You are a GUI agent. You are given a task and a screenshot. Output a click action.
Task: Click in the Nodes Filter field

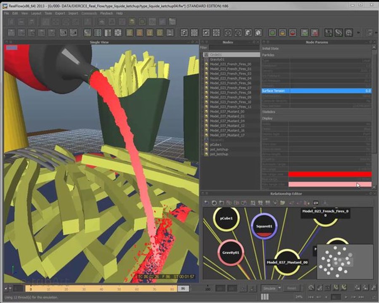[x=234, y=48]
